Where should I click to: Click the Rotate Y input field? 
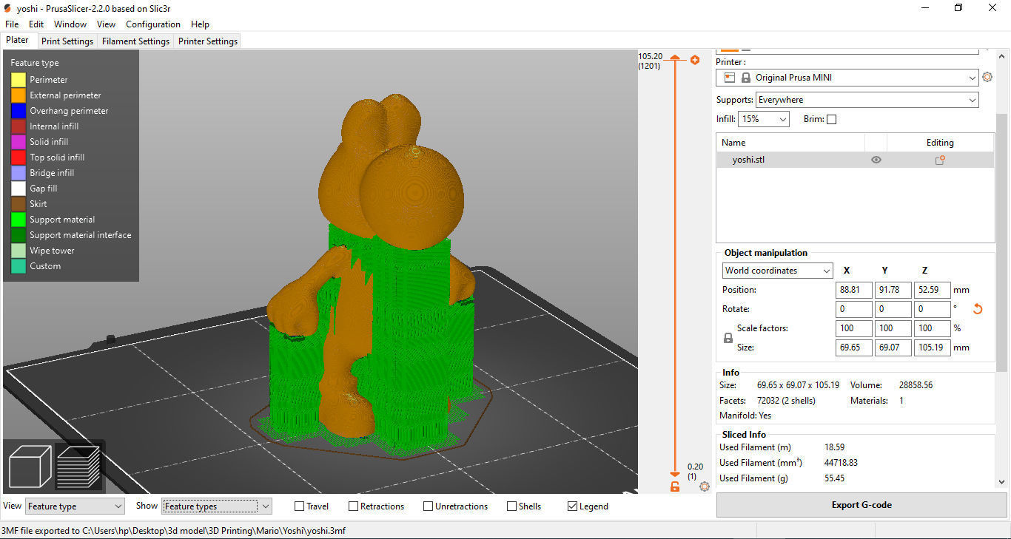point(893,309)
